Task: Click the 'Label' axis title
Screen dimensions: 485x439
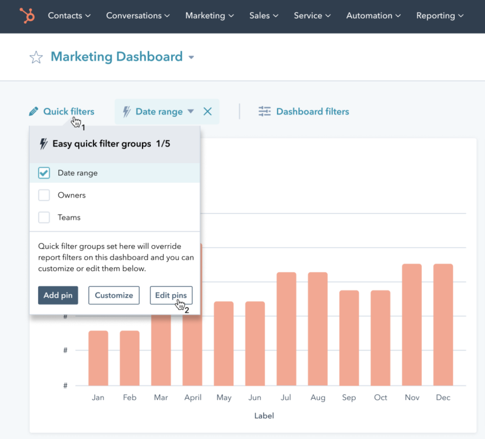Action: point(264,416)
